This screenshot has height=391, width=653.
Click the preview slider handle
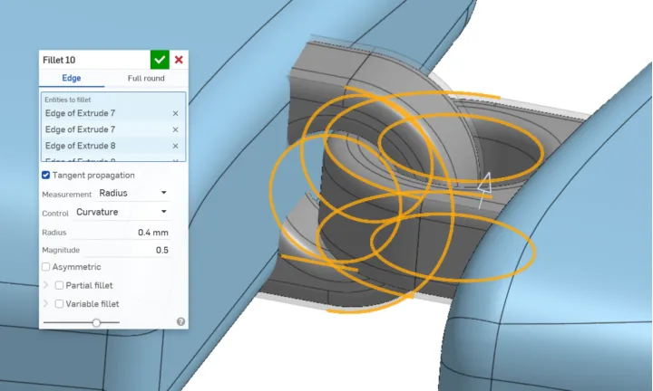pos(96,322)
